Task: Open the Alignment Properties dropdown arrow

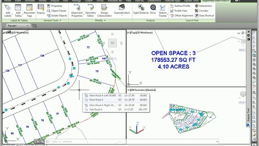Action: [x=84, y=15]
